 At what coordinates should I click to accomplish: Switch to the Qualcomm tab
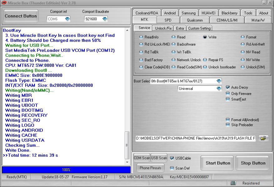pyautogui.click(x=195, y=20)
